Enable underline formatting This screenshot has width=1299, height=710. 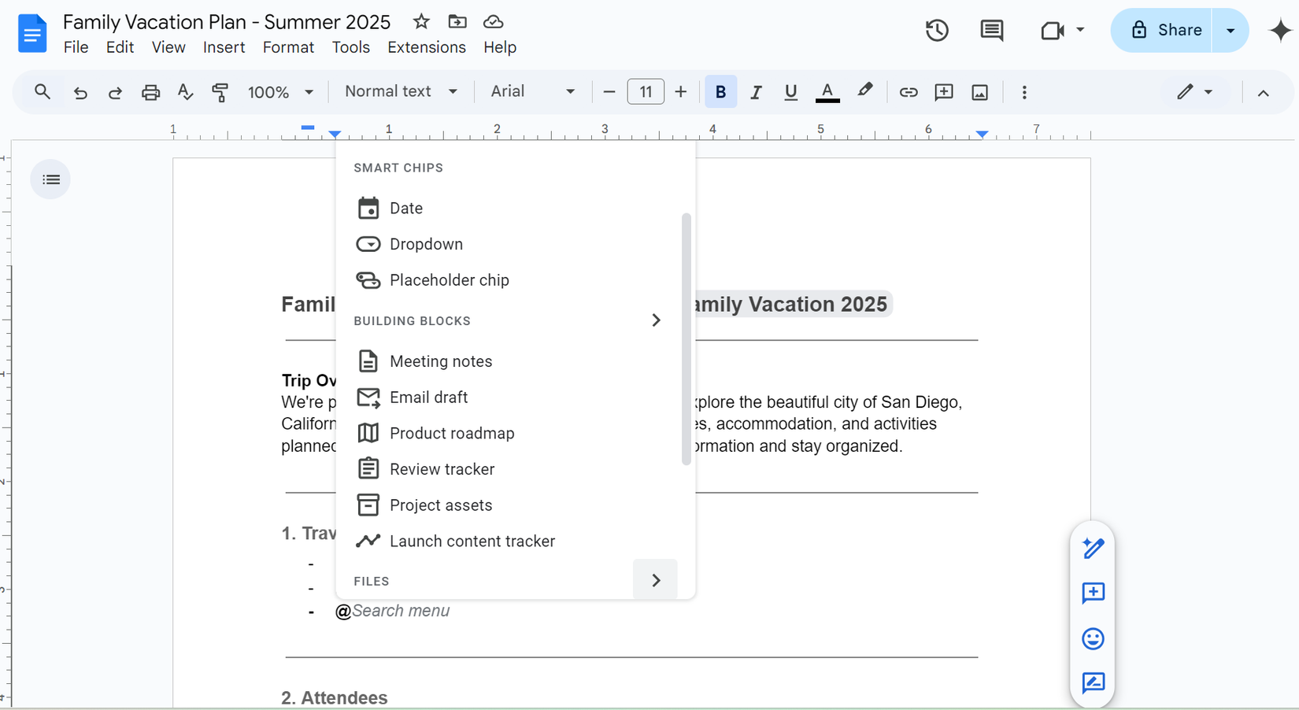790,92
